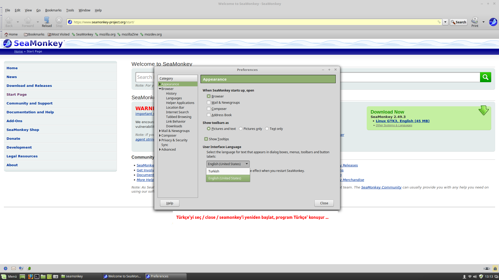Open the Tools menu

point(70,10)
